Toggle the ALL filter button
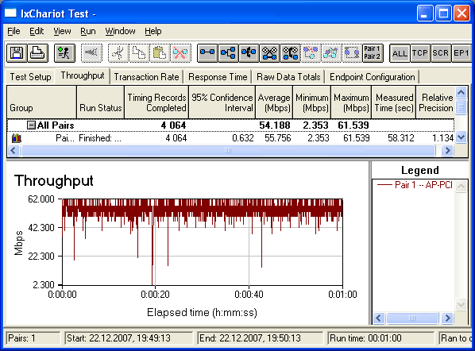This screenshot has width=475, height=351. pos(400,53)
